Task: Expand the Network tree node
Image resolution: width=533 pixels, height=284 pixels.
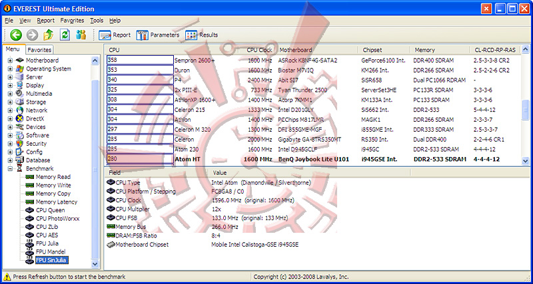Action: pyautogui.click(x=10, y=110)
